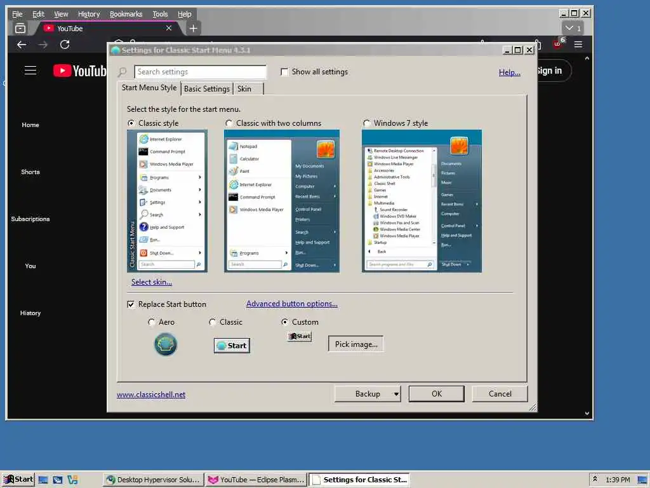The height and width of the screenshot is (488, 650).
Task: Click the Search settings field
Action: point(200,72)
